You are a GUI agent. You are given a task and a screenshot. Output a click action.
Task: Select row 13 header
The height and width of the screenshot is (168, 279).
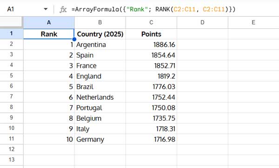click(12, 160)
